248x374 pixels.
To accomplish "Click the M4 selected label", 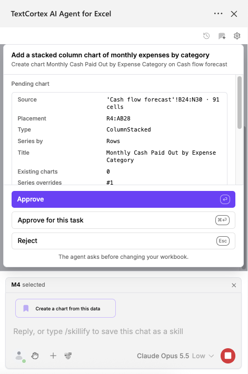I will [28, 285].
